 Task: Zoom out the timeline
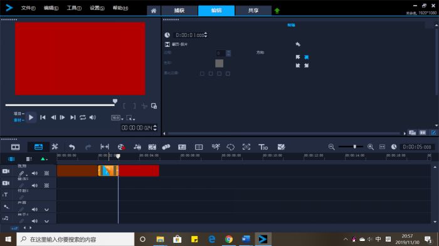click(x=332, y=146)
